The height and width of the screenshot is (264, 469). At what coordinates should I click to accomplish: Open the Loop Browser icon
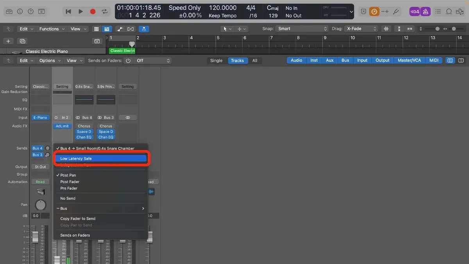449,12
